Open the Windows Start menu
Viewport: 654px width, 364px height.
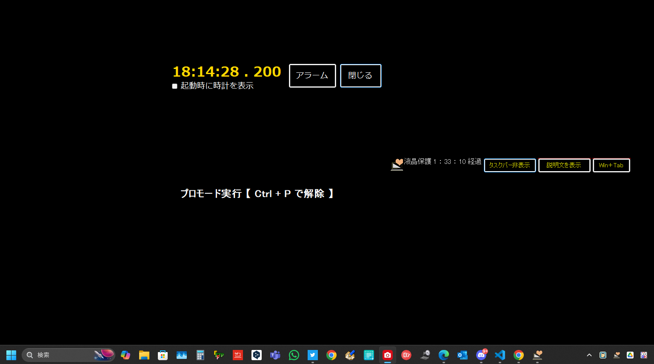(x=11, y=355)
